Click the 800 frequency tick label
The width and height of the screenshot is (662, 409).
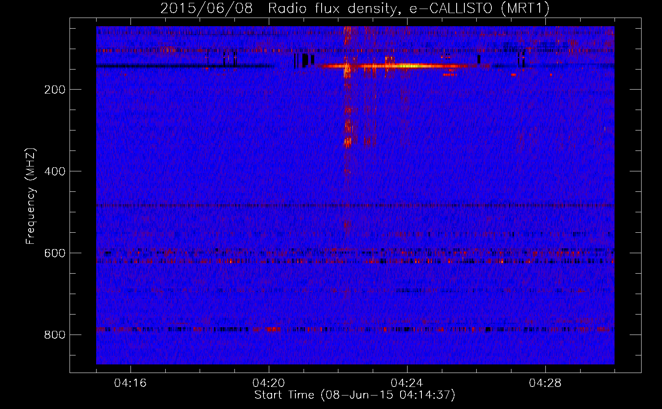click(55, 335)
